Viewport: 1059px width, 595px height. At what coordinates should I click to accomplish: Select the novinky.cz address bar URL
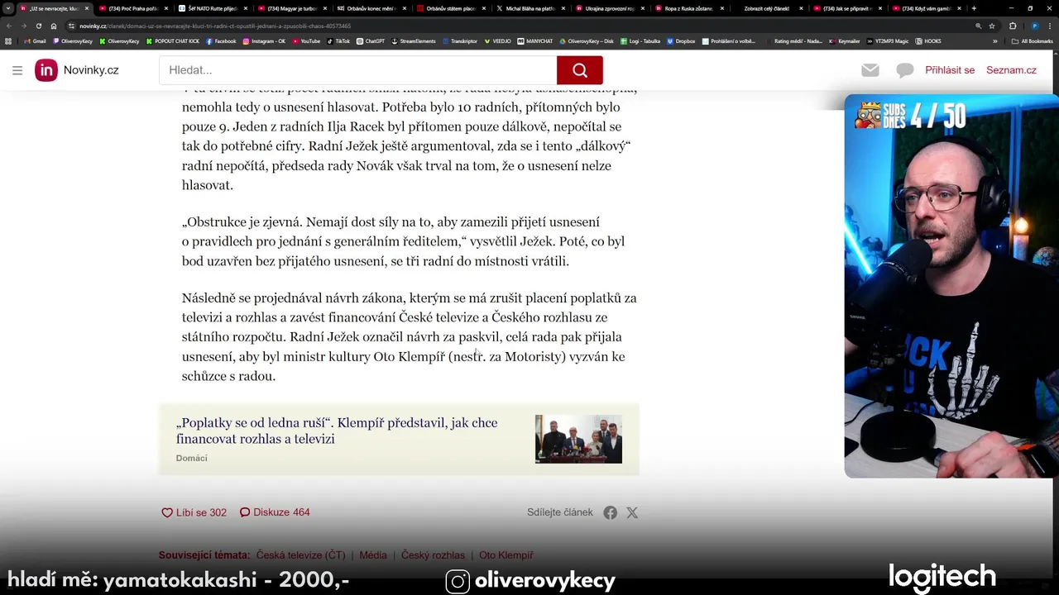pyautogui.click(x=215, y=26)
